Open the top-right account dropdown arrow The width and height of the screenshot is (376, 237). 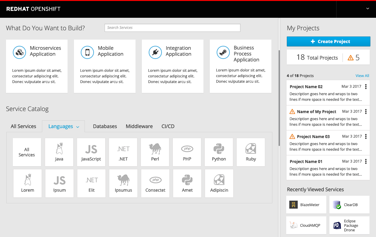click(x=367, y=9)
